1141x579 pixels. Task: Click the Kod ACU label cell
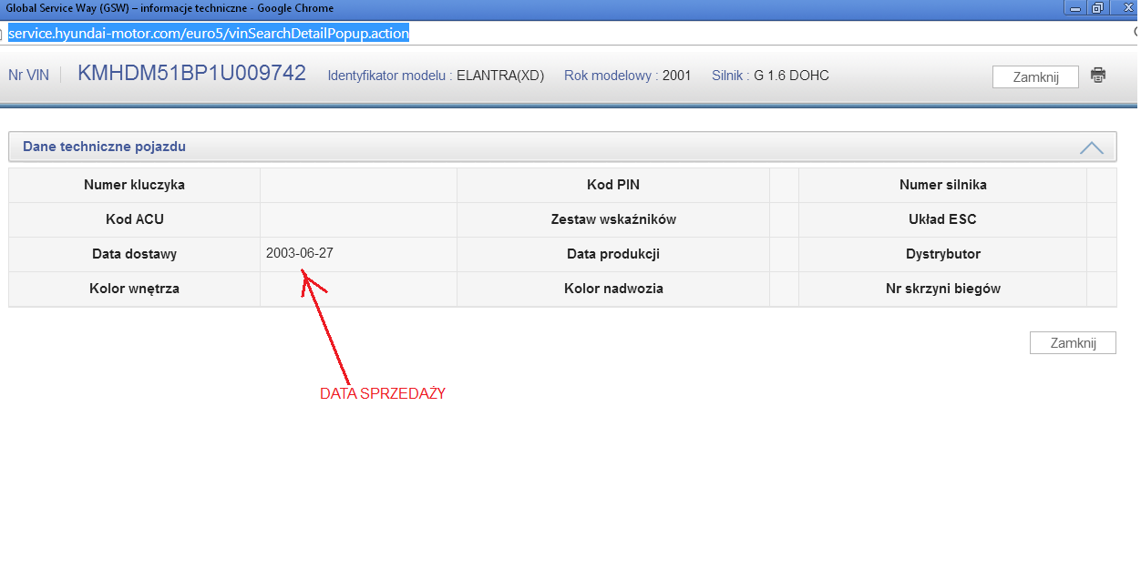click(135, 219)
